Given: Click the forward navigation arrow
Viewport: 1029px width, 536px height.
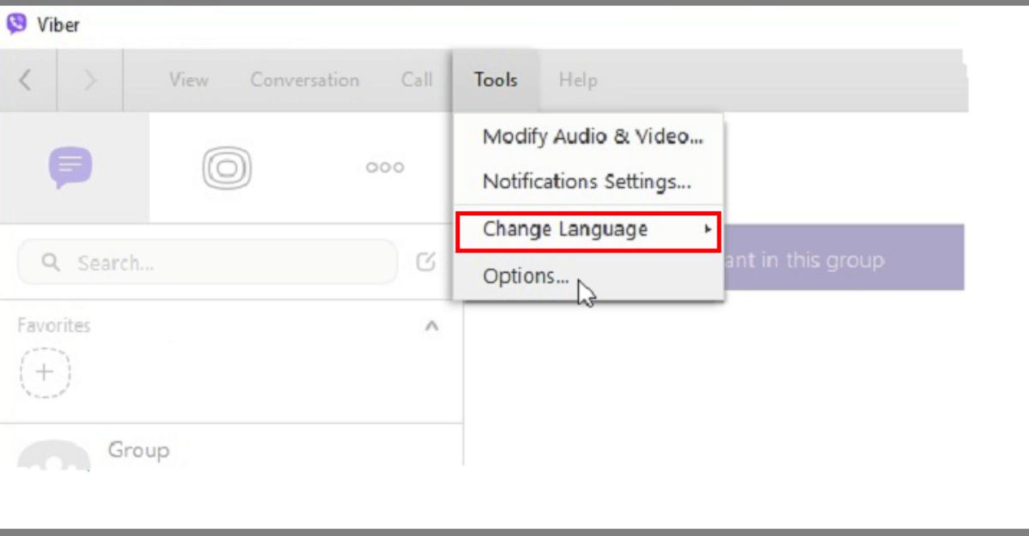Looking at the screenshot, I should tap(90, 80).
